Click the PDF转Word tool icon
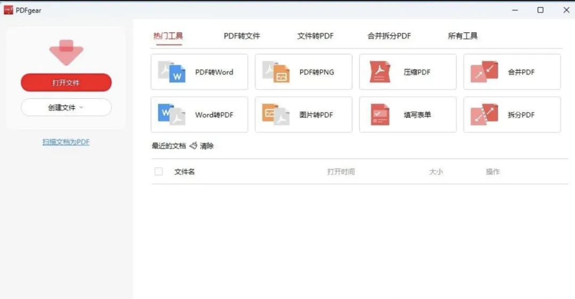The width and height of the screenshot is (575, 299). coord(171,72)
